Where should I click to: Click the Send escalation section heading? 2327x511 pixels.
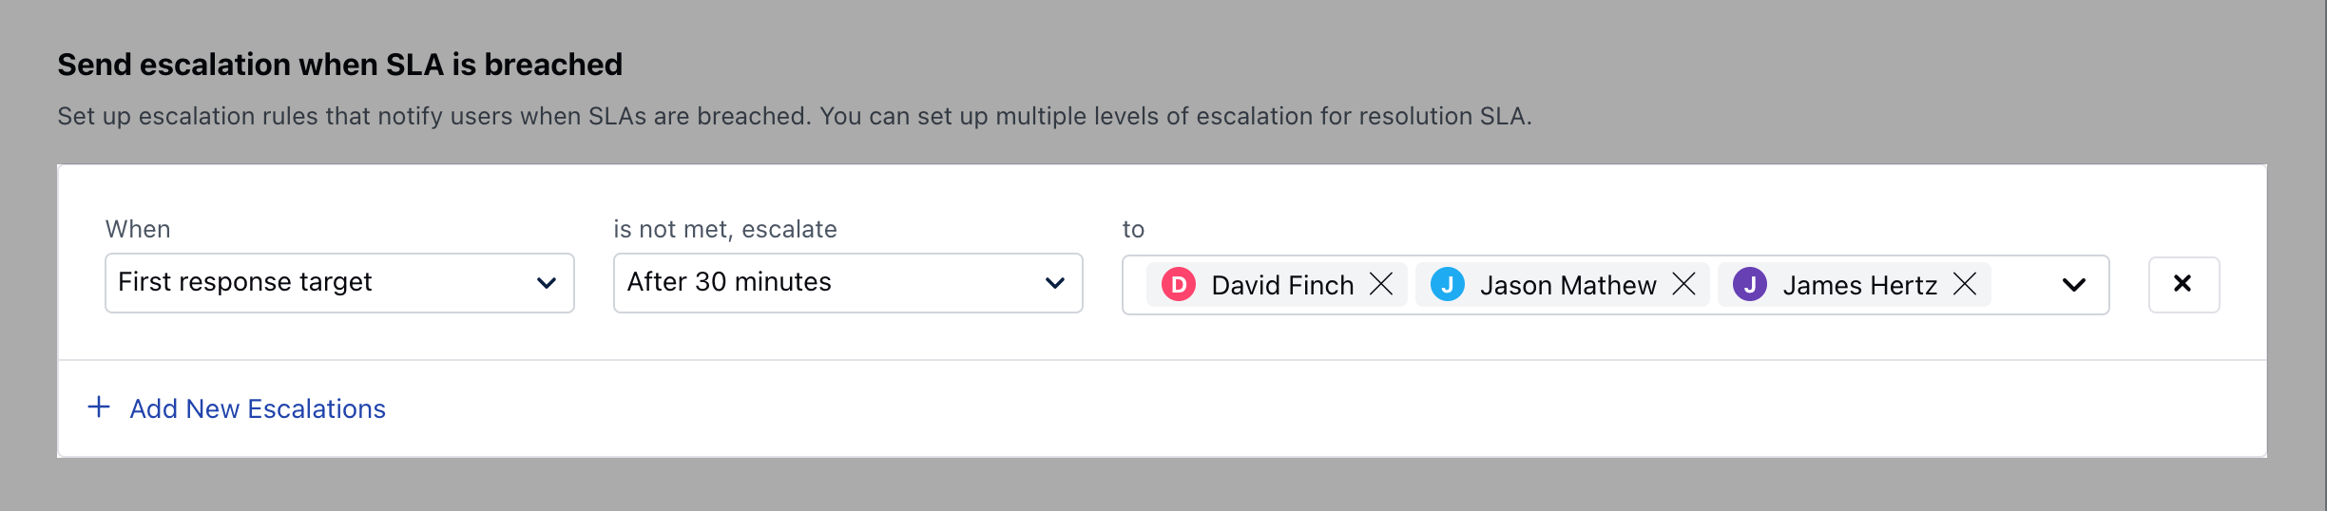pos(340,65)
